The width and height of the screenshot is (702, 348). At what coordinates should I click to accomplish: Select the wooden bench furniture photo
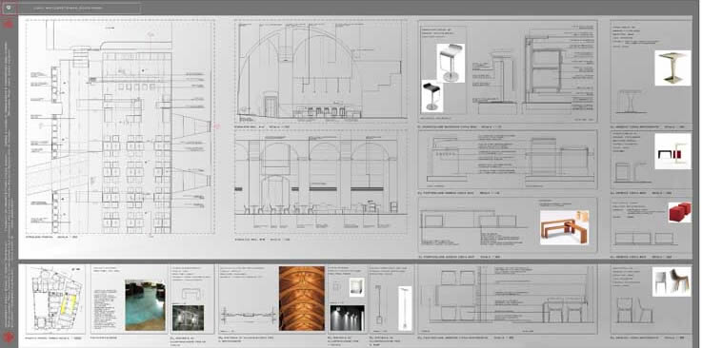564,227
